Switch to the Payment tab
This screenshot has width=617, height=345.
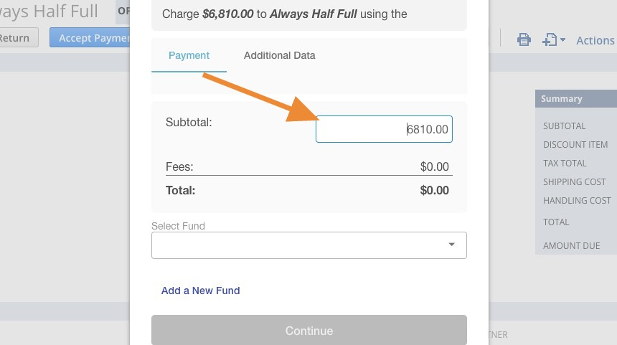coord(189,55)
